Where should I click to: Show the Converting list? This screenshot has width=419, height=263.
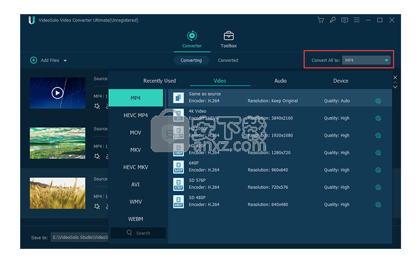click(x=191, y=60)
